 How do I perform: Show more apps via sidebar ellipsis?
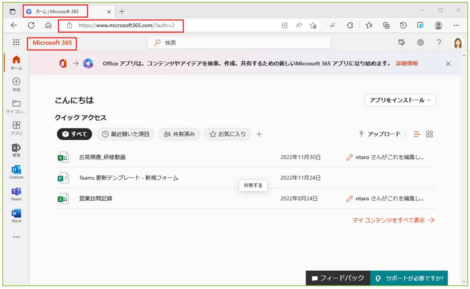click(x=16, y=237)
